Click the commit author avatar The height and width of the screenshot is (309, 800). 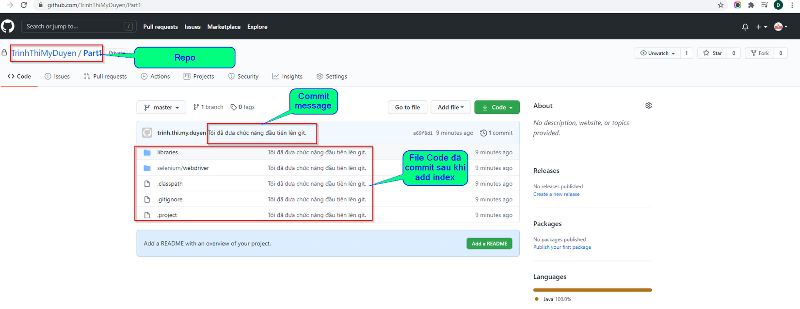pos(147,132)
